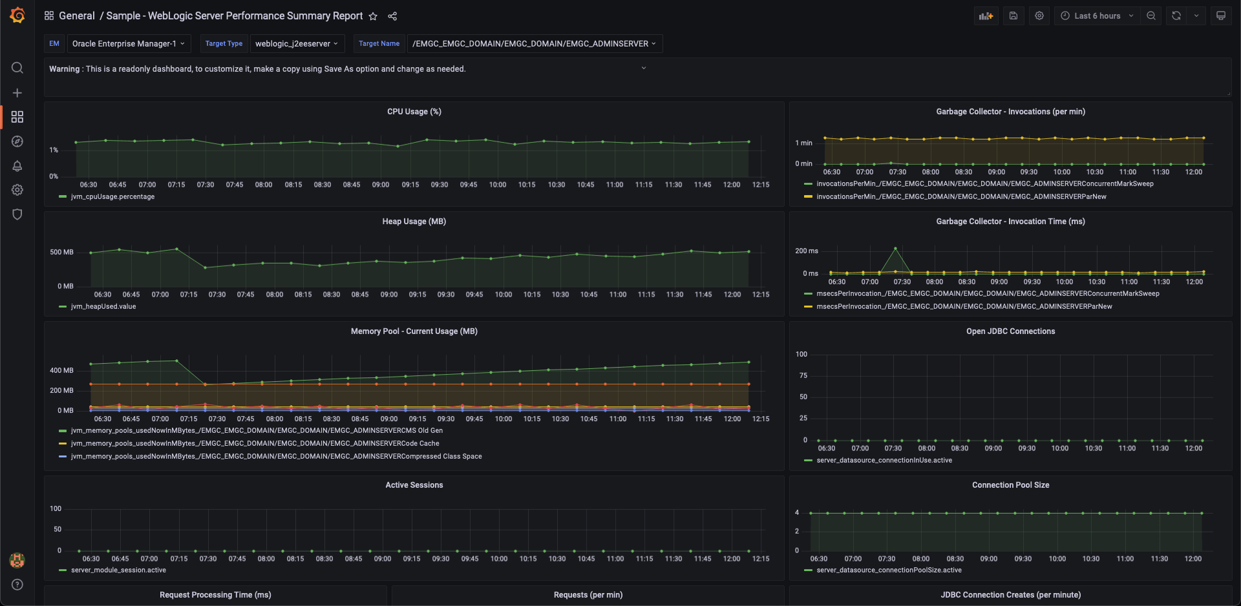Open the Search in the left sidebar
The height and width of the screenshot is (606, 1241).
pos(17,68)
